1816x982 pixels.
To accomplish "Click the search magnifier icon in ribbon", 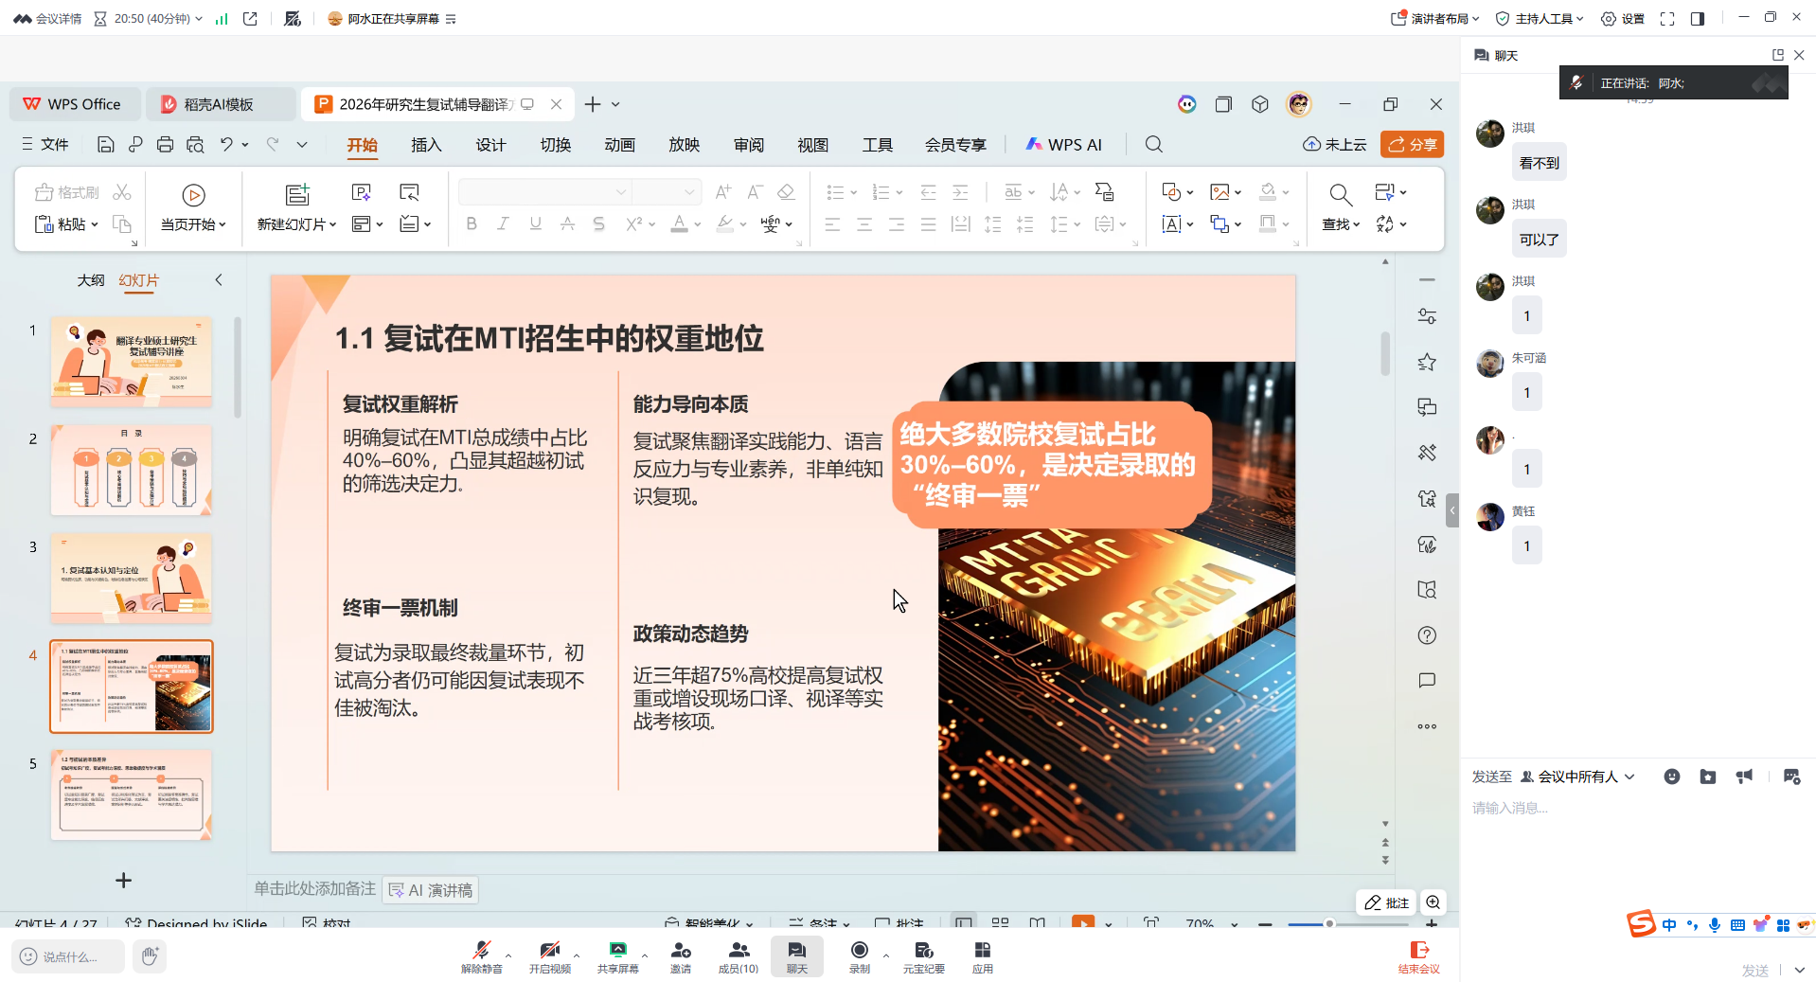I will [1153, 144].
